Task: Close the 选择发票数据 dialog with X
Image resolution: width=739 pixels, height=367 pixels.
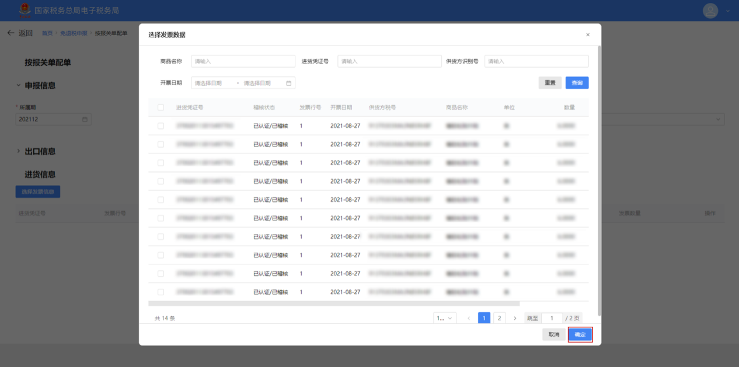Action: pos(587,35)
